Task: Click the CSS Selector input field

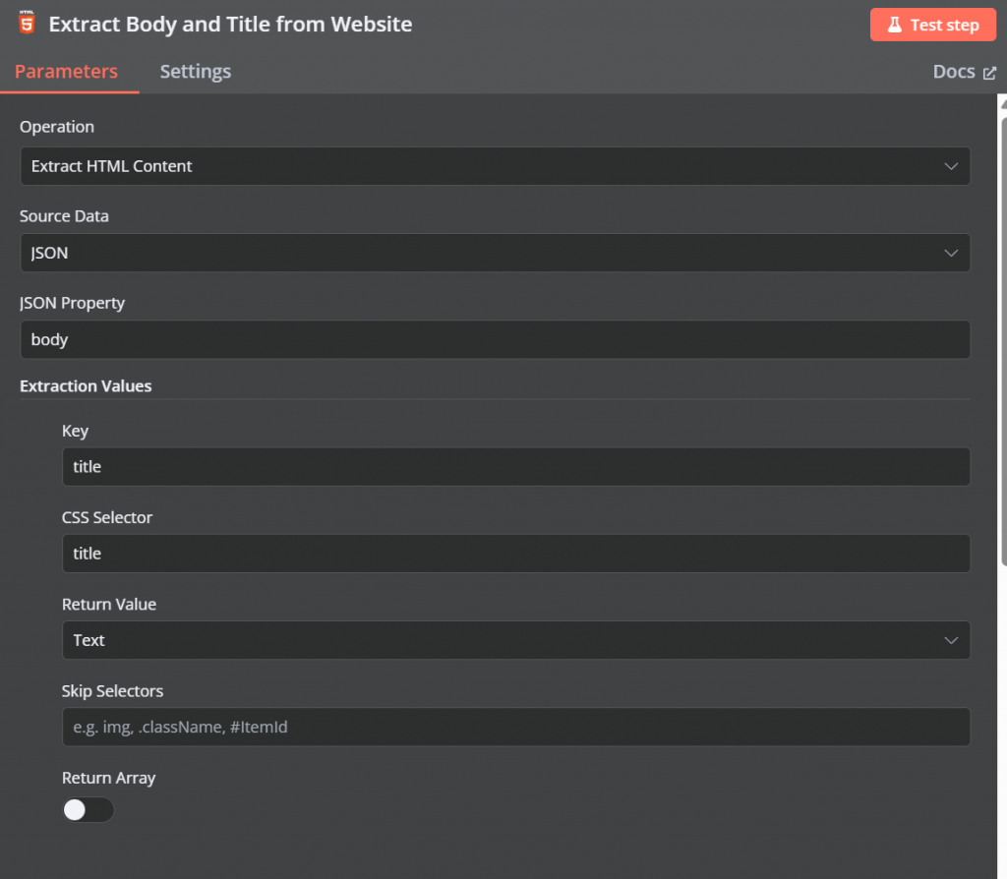Action: (x=515, y=554)
